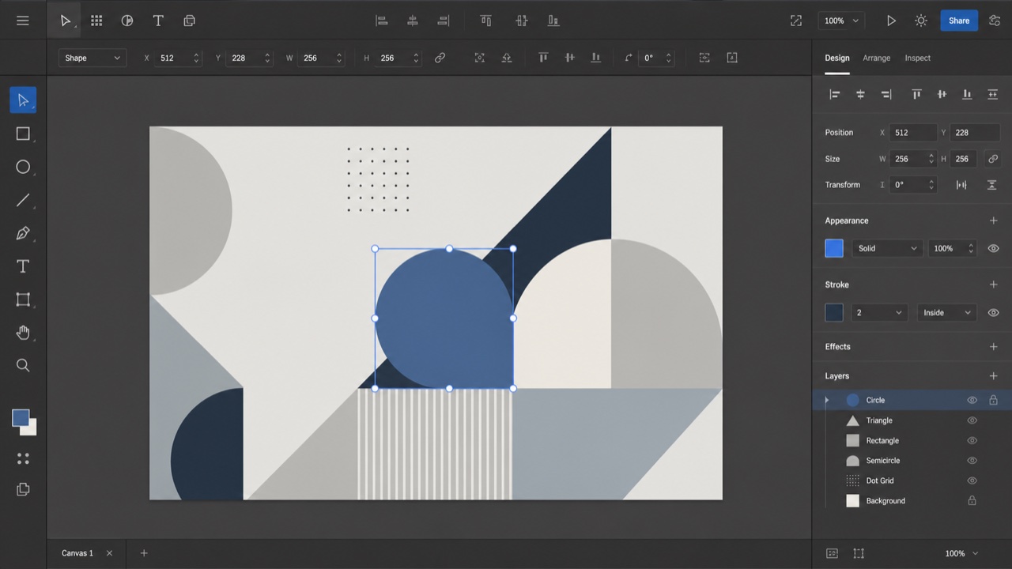The width and height of the screenshot is (1012, 569).
Task: Hide the Semicircle layer
Action: tap(972, 461)
